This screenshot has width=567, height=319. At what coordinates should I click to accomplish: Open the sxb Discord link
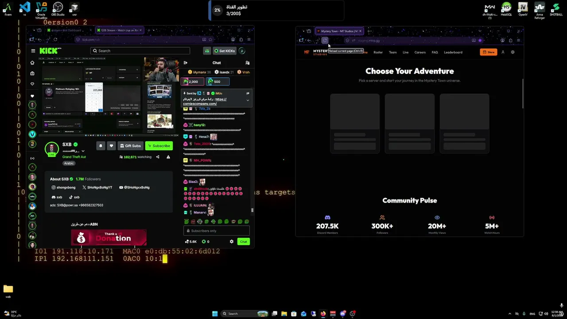[57, 197]
